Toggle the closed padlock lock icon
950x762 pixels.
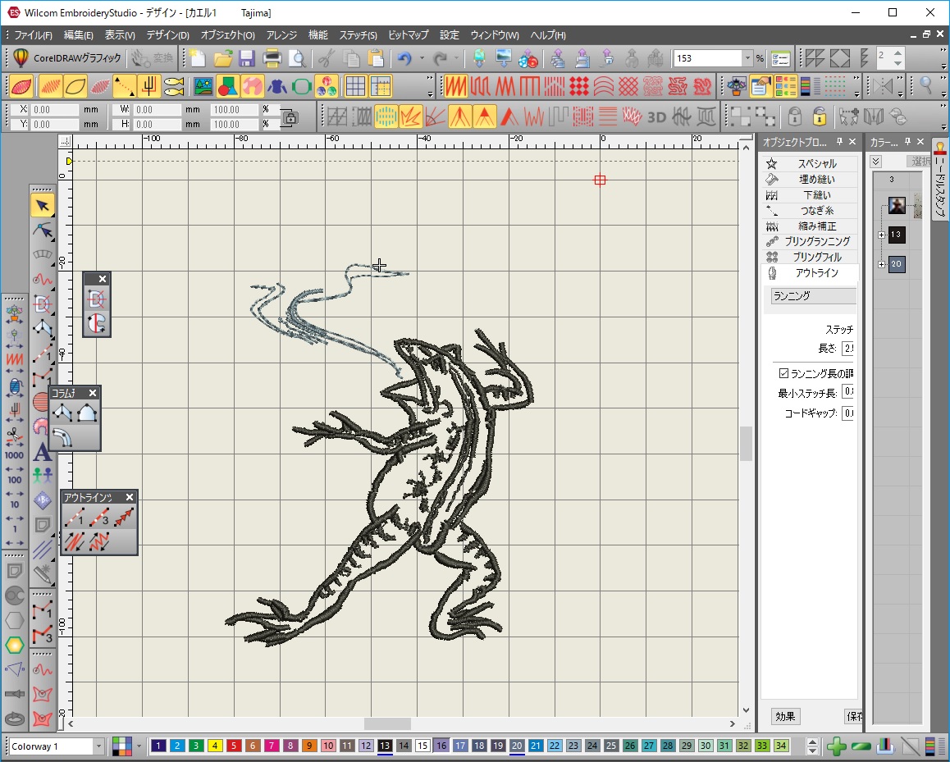point(795,116)
